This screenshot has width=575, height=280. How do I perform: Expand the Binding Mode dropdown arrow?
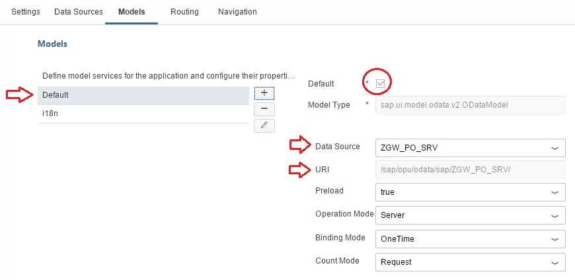555,239
